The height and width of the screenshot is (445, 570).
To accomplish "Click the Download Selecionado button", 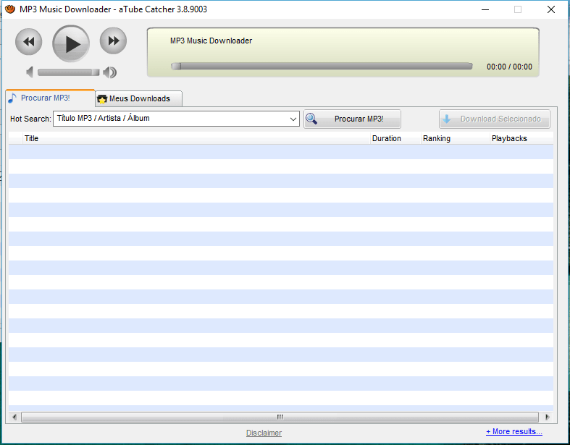I will tap(495, 119).
